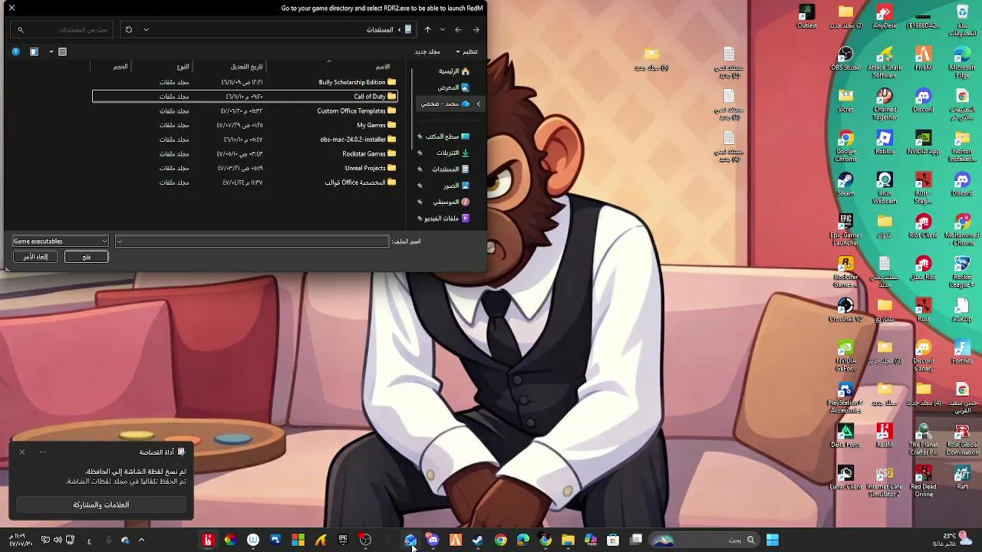Image resolution: width=982 pixels, height=552 pixels.
Task: Open PlayStation Accessories desktop shortcut
Action: click(846, 397)
